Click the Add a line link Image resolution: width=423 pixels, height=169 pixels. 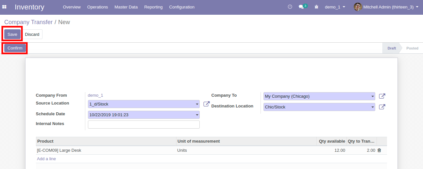click(x=46, y=159)
